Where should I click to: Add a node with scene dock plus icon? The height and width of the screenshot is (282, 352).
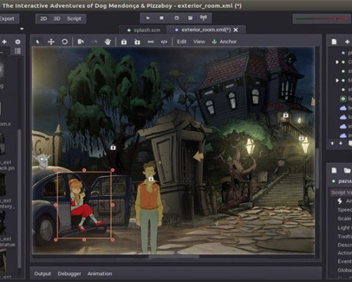pyautogui.click(x=347, y=42)
